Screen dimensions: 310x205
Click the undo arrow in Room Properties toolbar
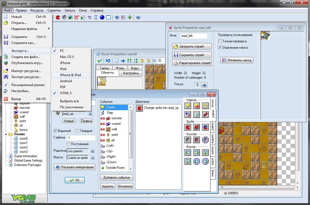click(108, 61)
